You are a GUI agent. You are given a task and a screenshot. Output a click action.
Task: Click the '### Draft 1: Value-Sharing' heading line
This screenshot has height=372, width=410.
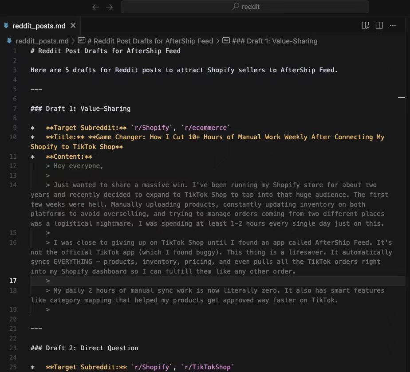81,109
